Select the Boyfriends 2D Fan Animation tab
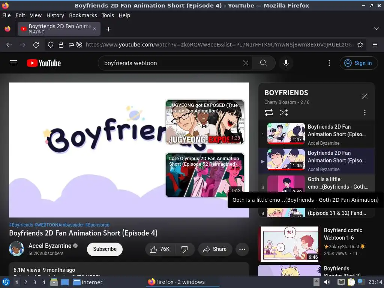This screenshot has width=384, height=288. pyautogui.click(x=59, y=29)
